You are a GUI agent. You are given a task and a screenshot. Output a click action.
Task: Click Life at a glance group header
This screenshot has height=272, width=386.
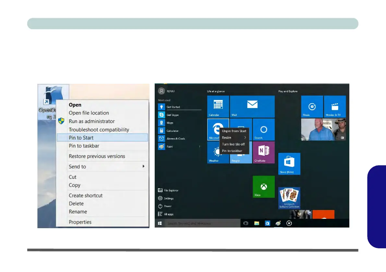216,91
